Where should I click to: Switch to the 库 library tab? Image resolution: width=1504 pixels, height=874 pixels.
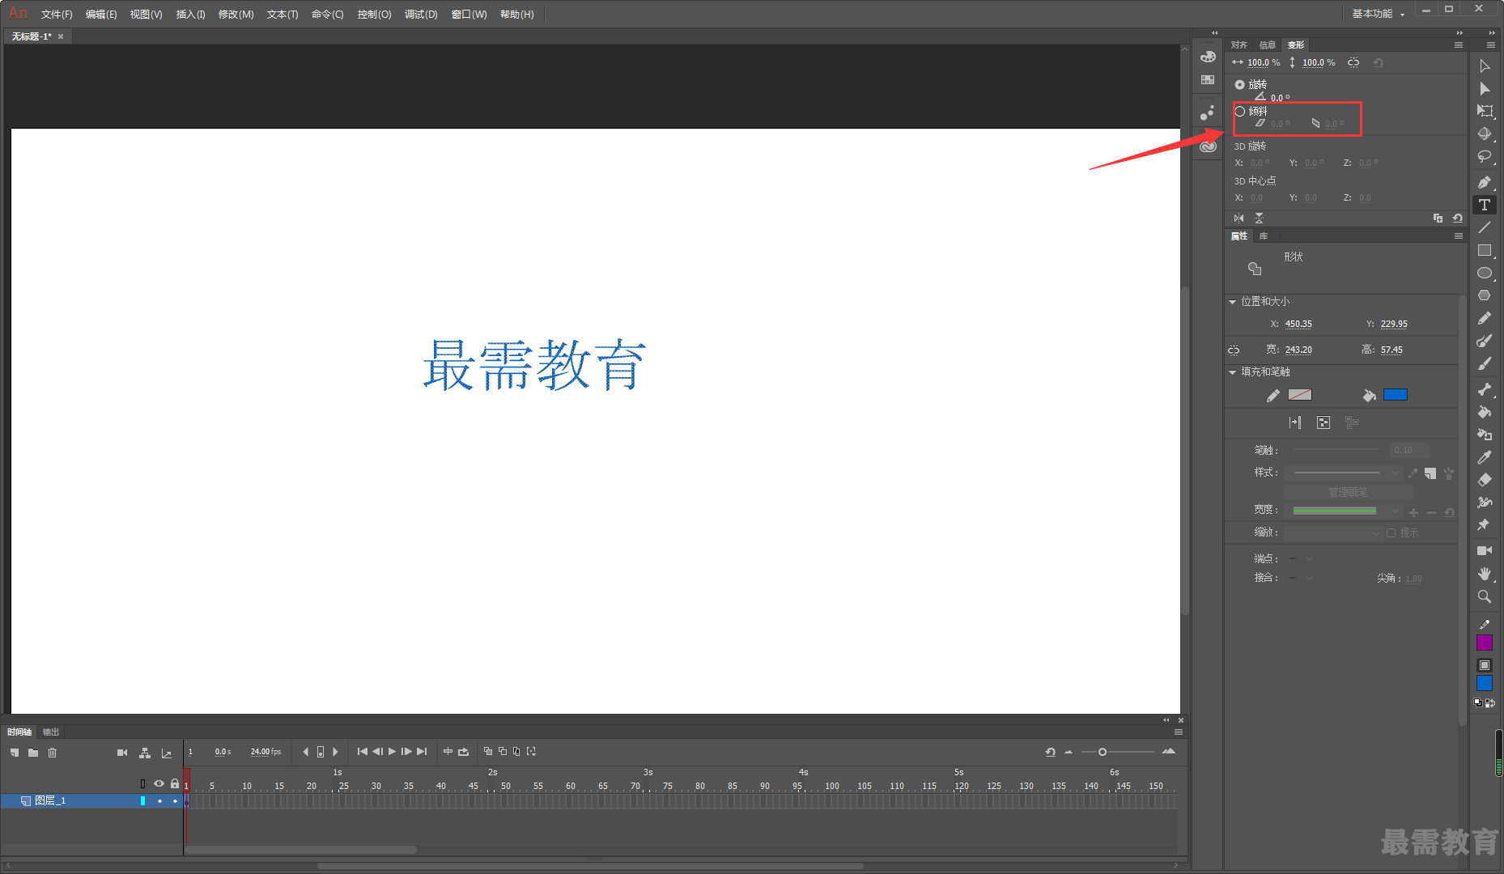(x=1264, y=236)
